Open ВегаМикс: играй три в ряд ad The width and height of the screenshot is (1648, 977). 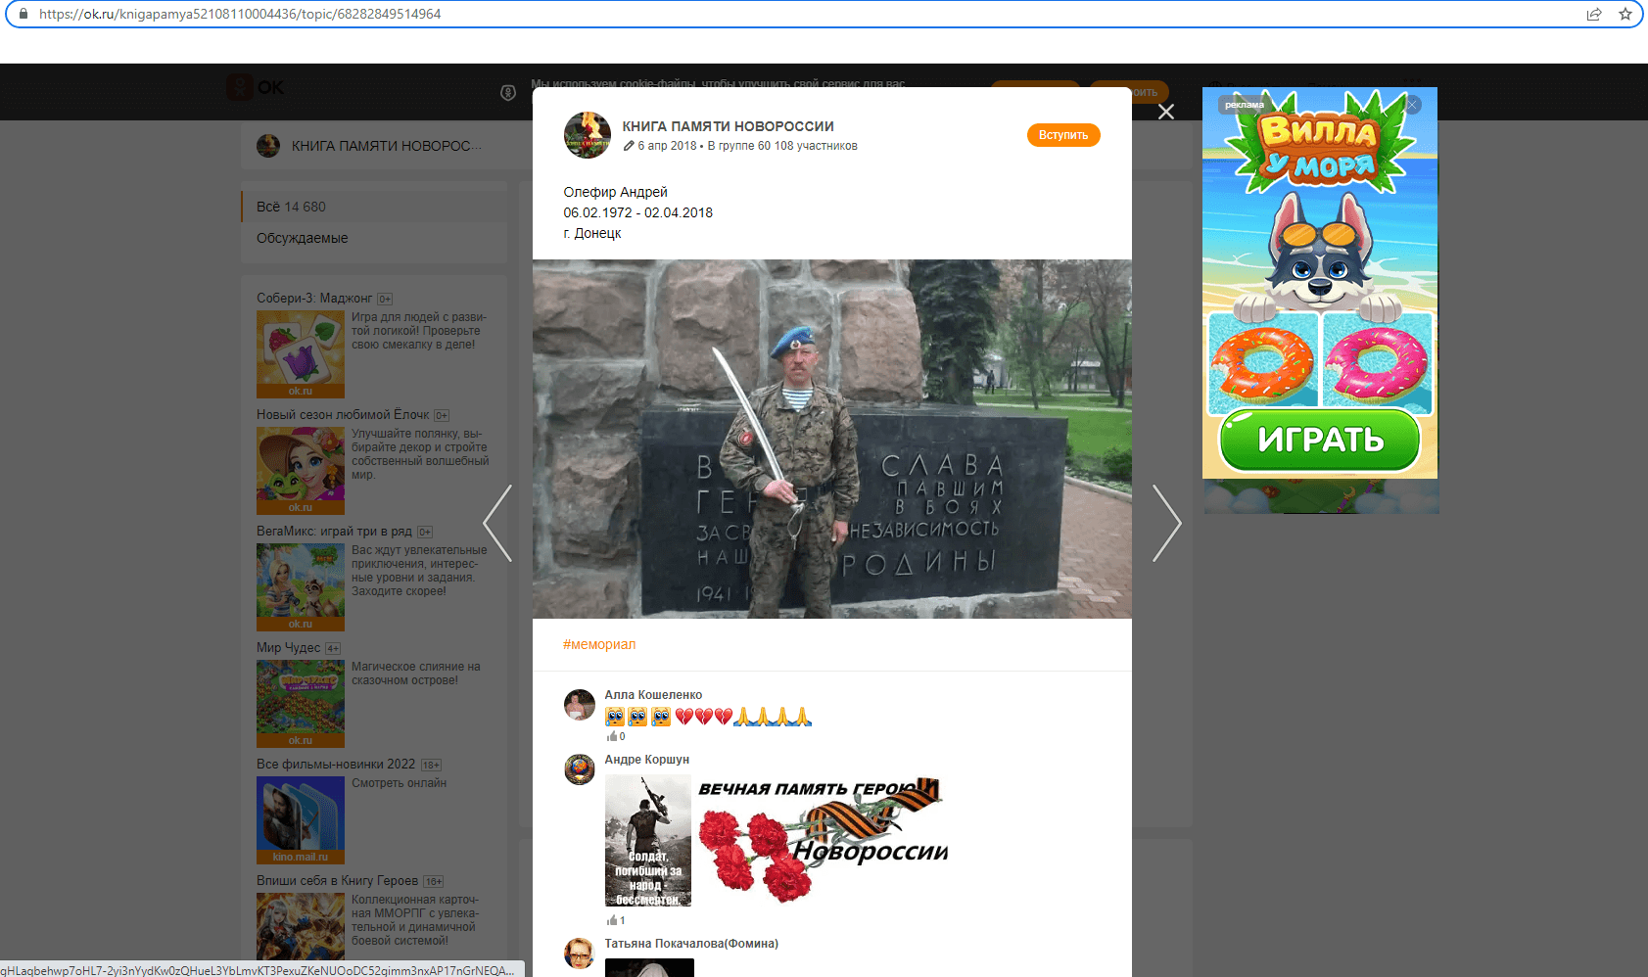pos(334,532)
